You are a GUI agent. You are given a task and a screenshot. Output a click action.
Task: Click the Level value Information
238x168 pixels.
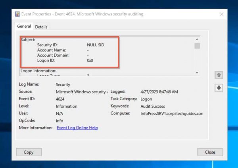tap(67, 106)
